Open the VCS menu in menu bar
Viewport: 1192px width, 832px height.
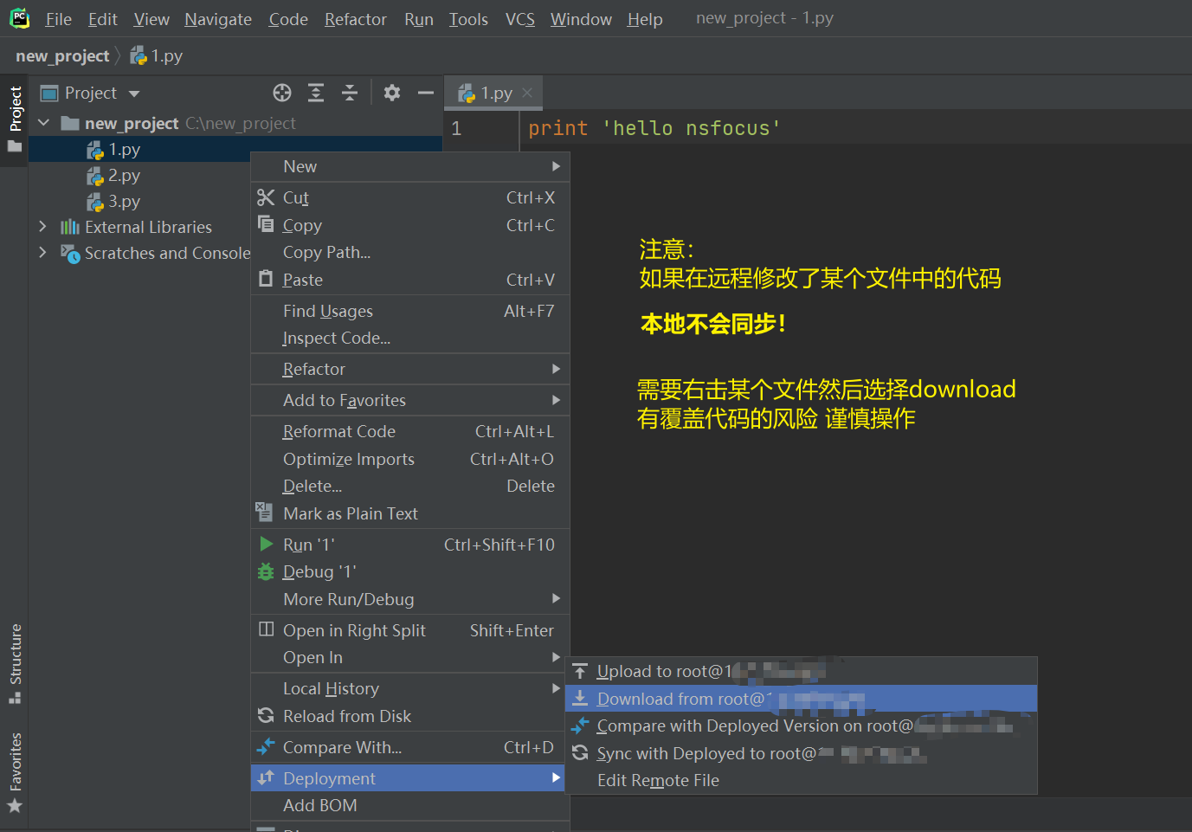pos(519,19)
